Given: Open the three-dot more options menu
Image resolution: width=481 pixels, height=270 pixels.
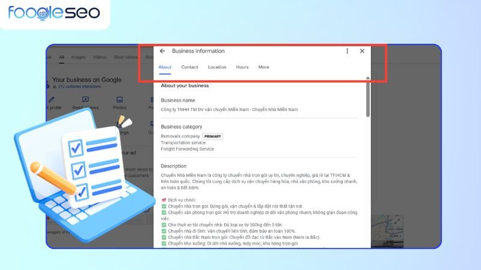Looking at the screenshot, I should (x=347, y=51).
